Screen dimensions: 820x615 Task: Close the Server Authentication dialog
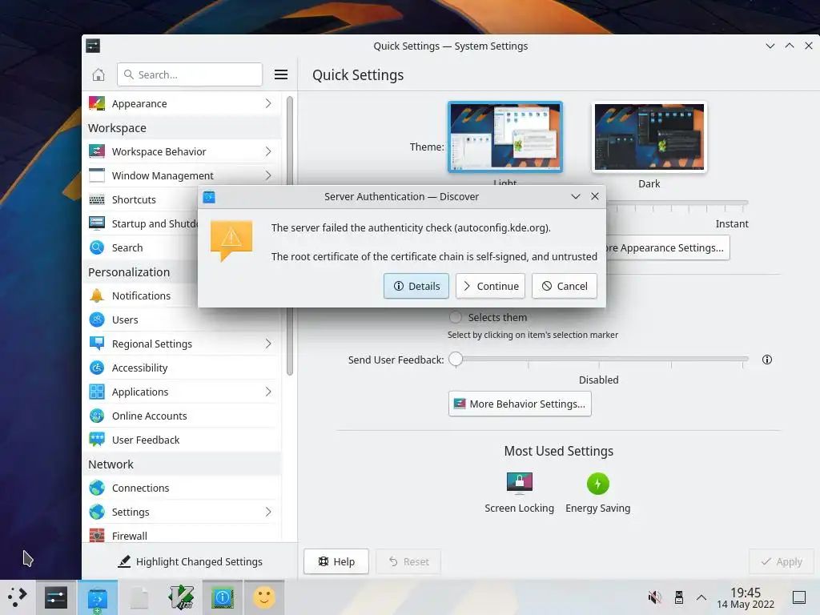[x=595, y=197]
